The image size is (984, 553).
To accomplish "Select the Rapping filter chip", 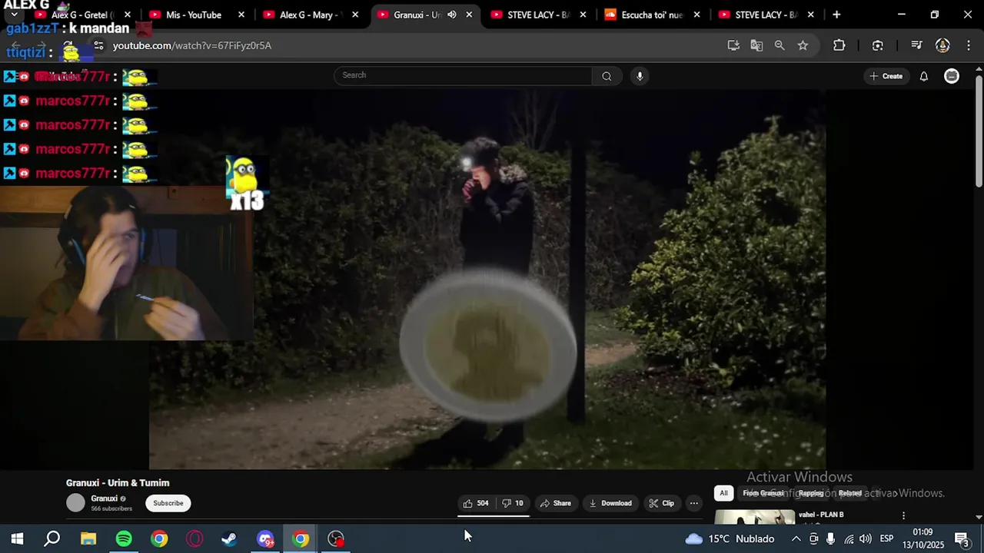I will coord(810,493).
